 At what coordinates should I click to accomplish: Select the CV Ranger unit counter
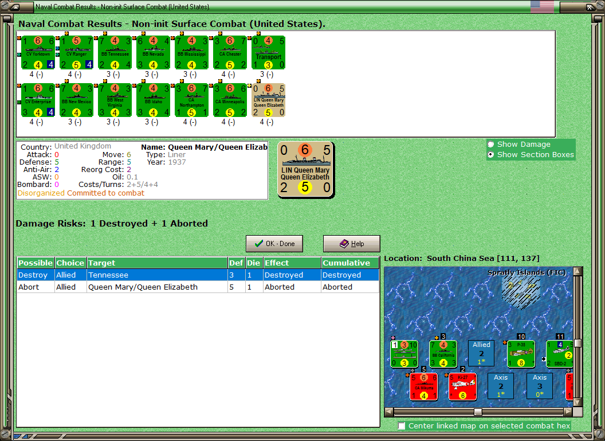coord(76,53)
